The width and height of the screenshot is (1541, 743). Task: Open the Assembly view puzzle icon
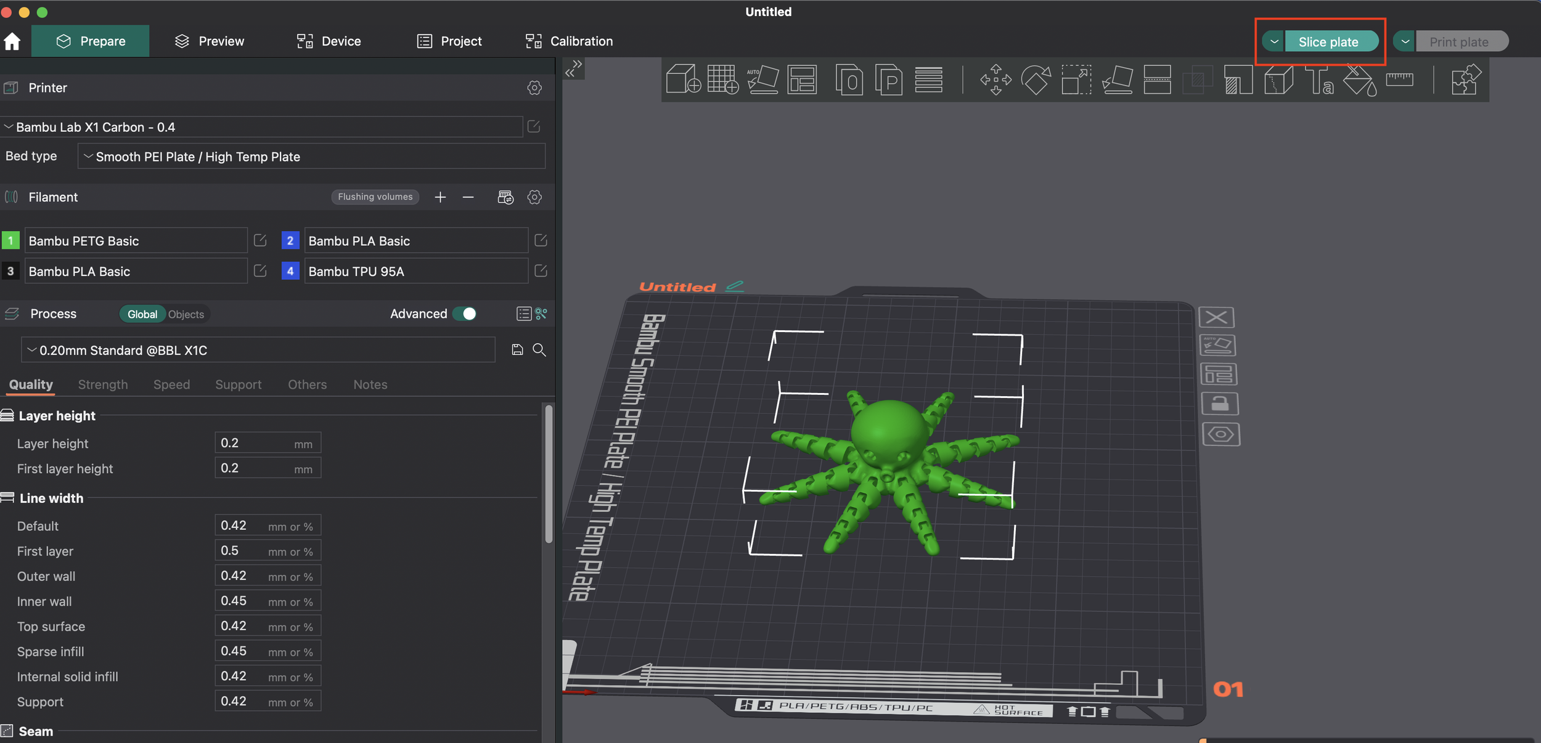coord(1466,79)
